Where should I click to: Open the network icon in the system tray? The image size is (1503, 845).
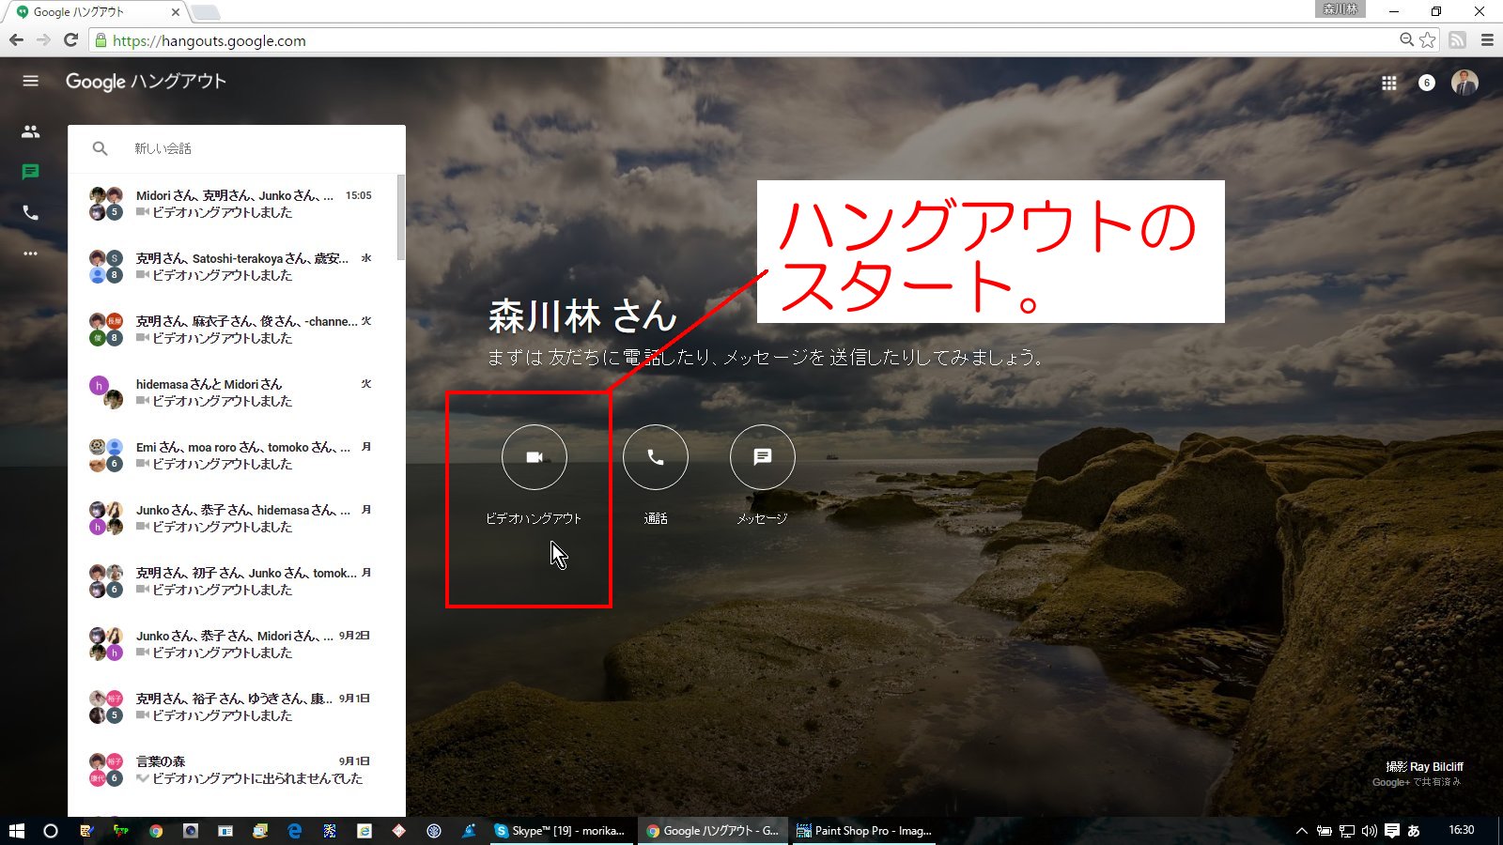1346,831
